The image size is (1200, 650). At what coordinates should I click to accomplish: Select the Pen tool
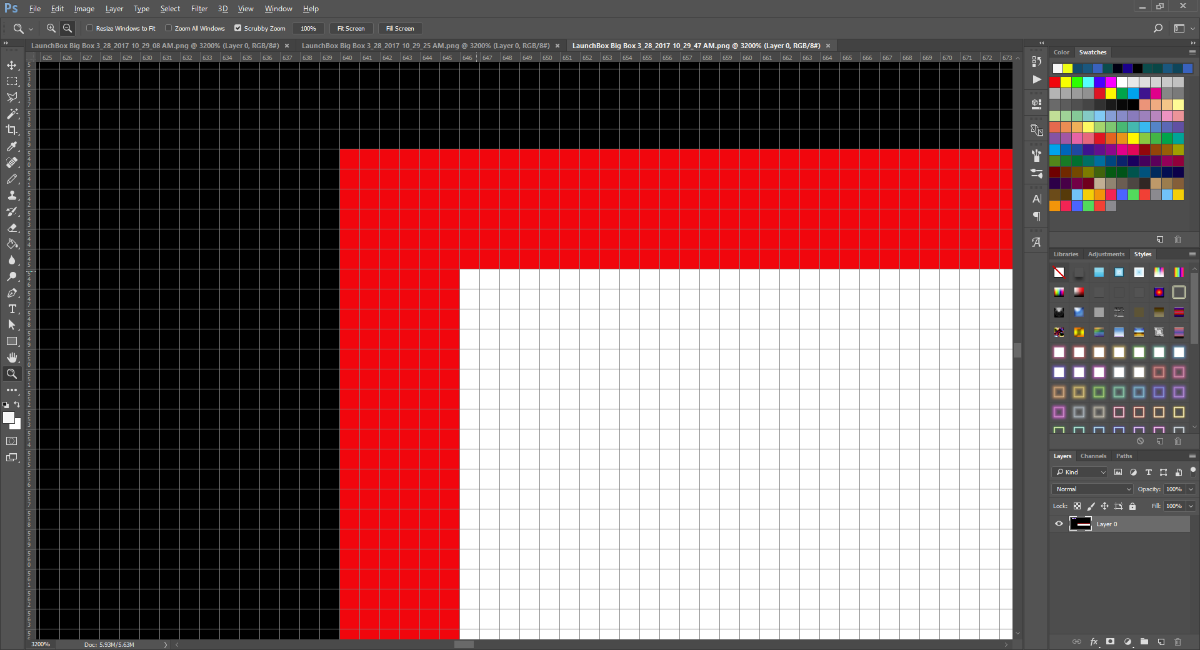coord(12,292)
